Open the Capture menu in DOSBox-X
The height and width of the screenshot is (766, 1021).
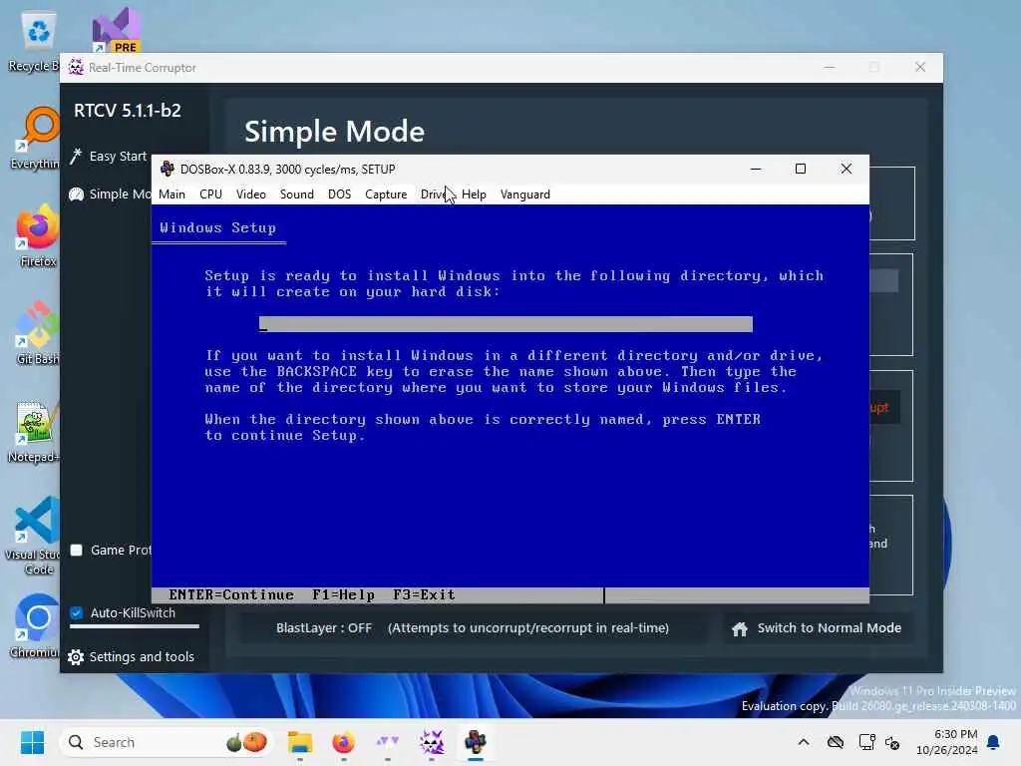tap(386, 194)
